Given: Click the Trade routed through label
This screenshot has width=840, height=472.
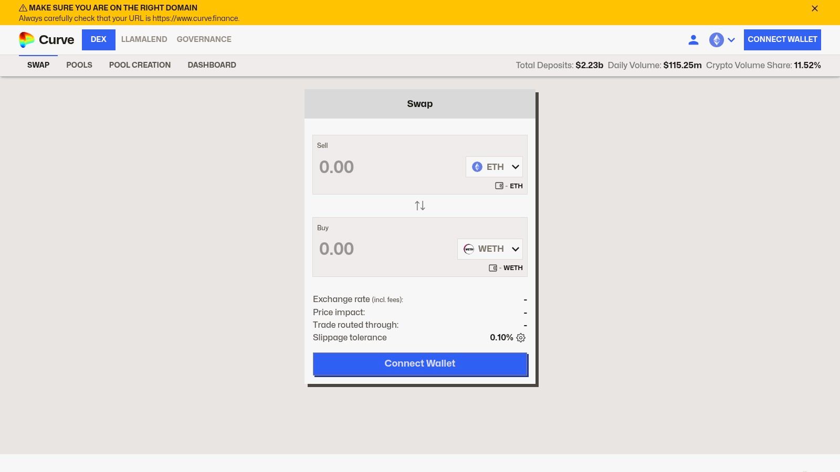Looking at the screenshot, I should tap(355, 325).
